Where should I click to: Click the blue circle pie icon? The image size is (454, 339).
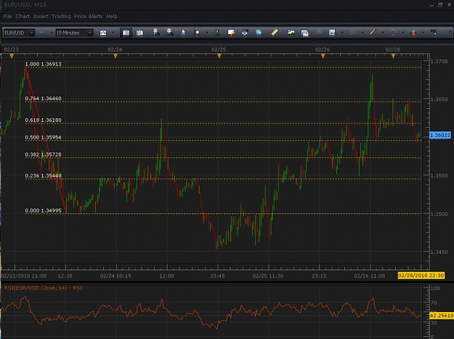(259, 33)
